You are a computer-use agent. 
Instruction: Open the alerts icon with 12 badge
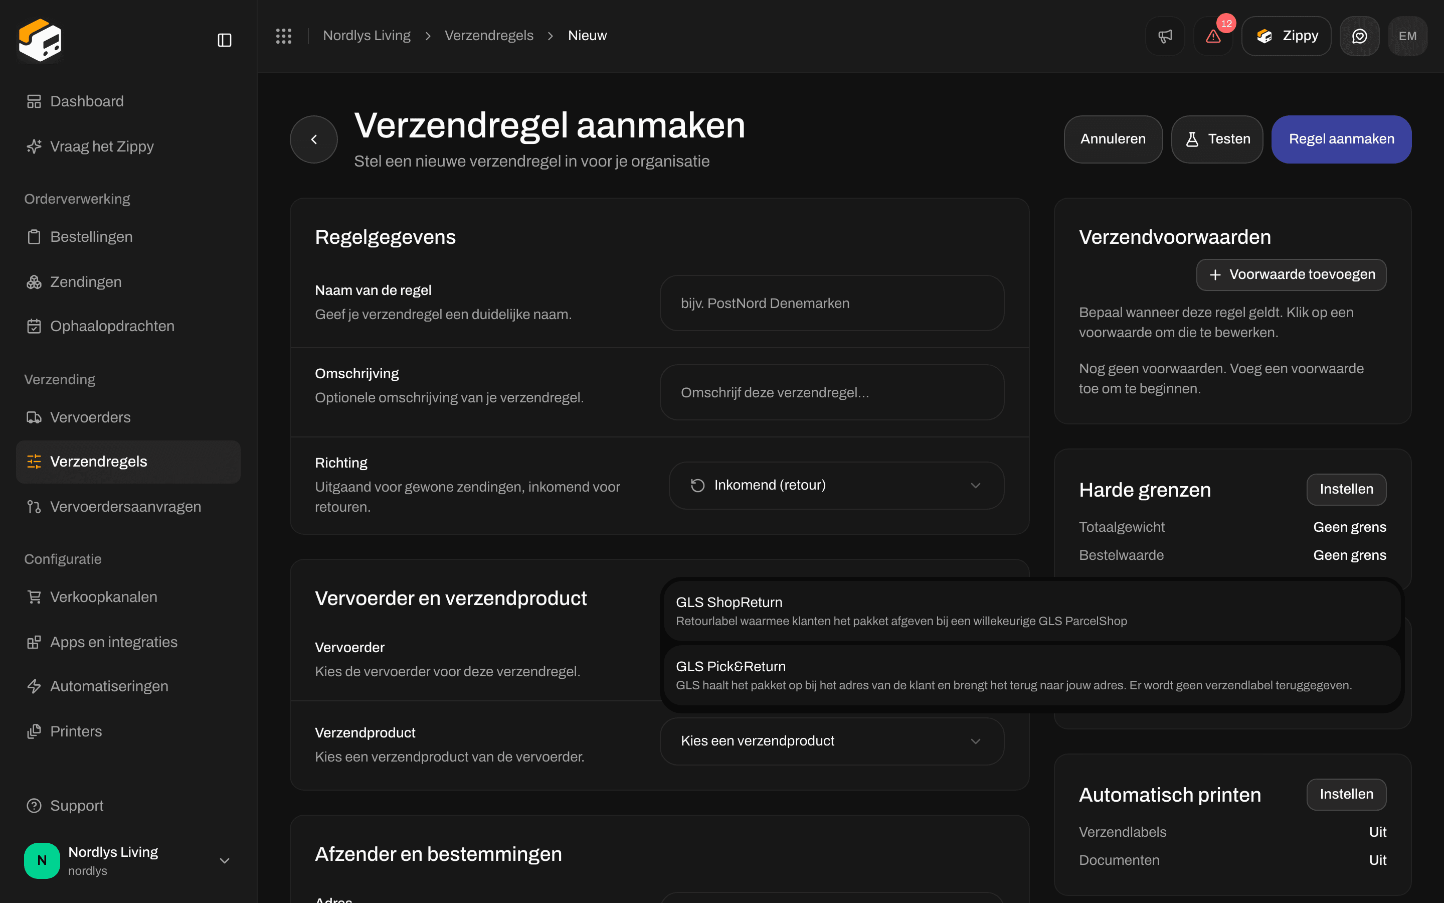click(x=1213, y=36)
